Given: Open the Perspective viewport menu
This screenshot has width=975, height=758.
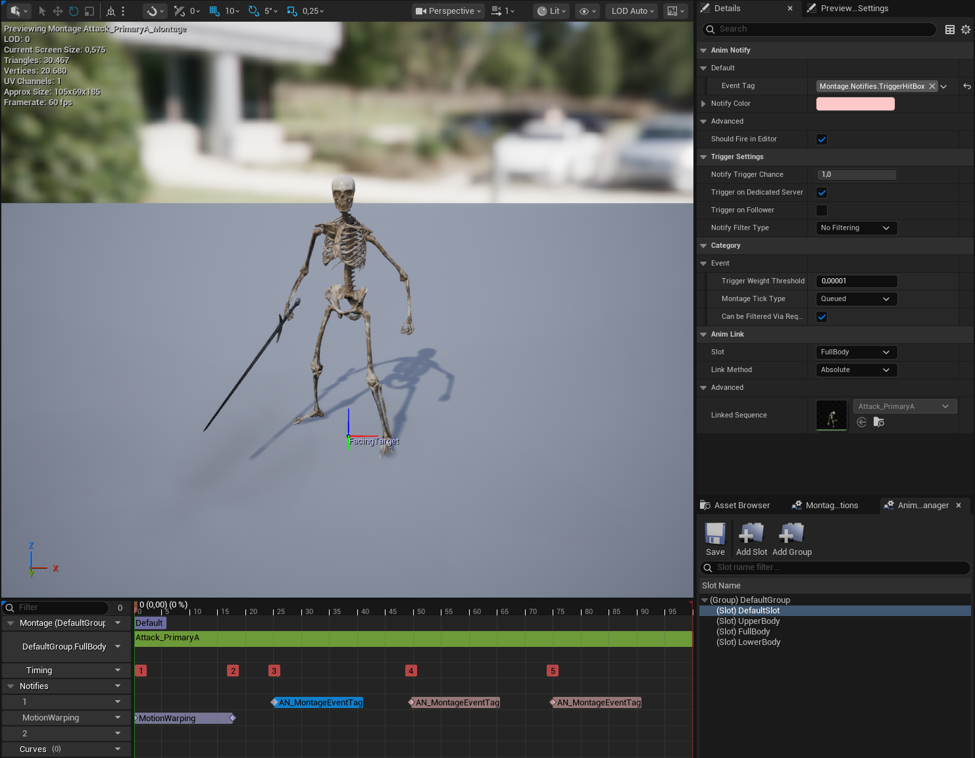Looking at the screenshot, I should pos(449,11).
